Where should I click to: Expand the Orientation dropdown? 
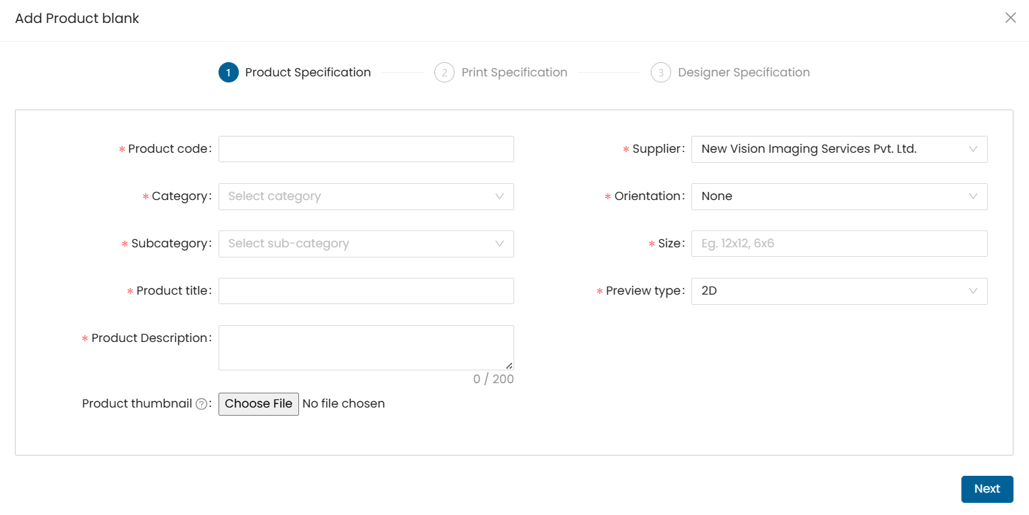coord(839,197)
